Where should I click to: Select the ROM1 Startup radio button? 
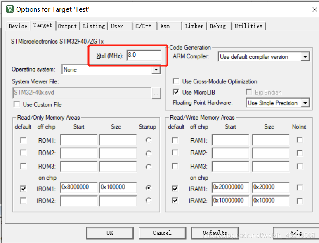pos(148,140)
